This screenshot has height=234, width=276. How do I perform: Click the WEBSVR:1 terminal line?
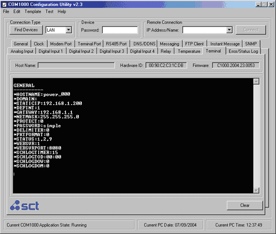click(x=27, y=144)
